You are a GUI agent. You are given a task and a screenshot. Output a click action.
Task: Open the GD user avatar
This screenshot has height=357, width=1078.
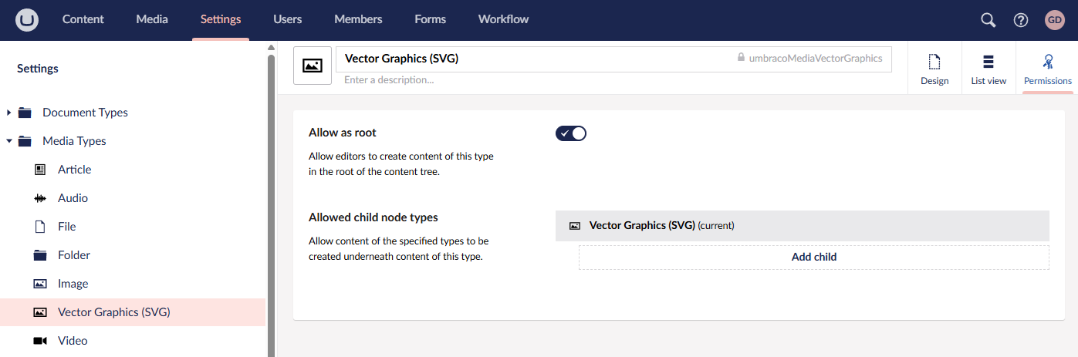click(x=1055, y=20)
